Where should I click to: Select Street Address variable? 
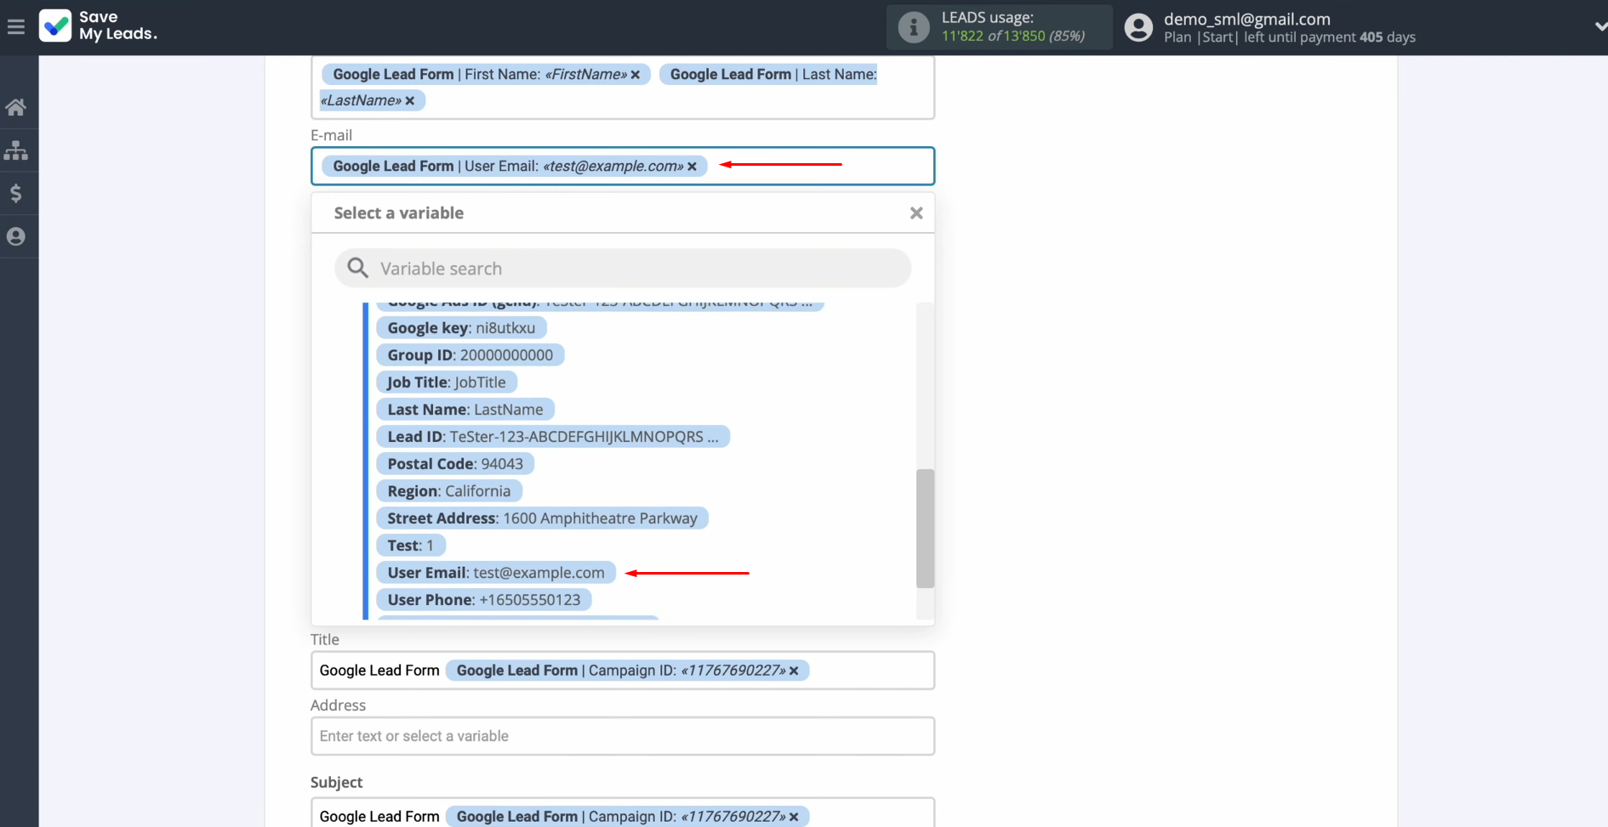tap(543, 518)
